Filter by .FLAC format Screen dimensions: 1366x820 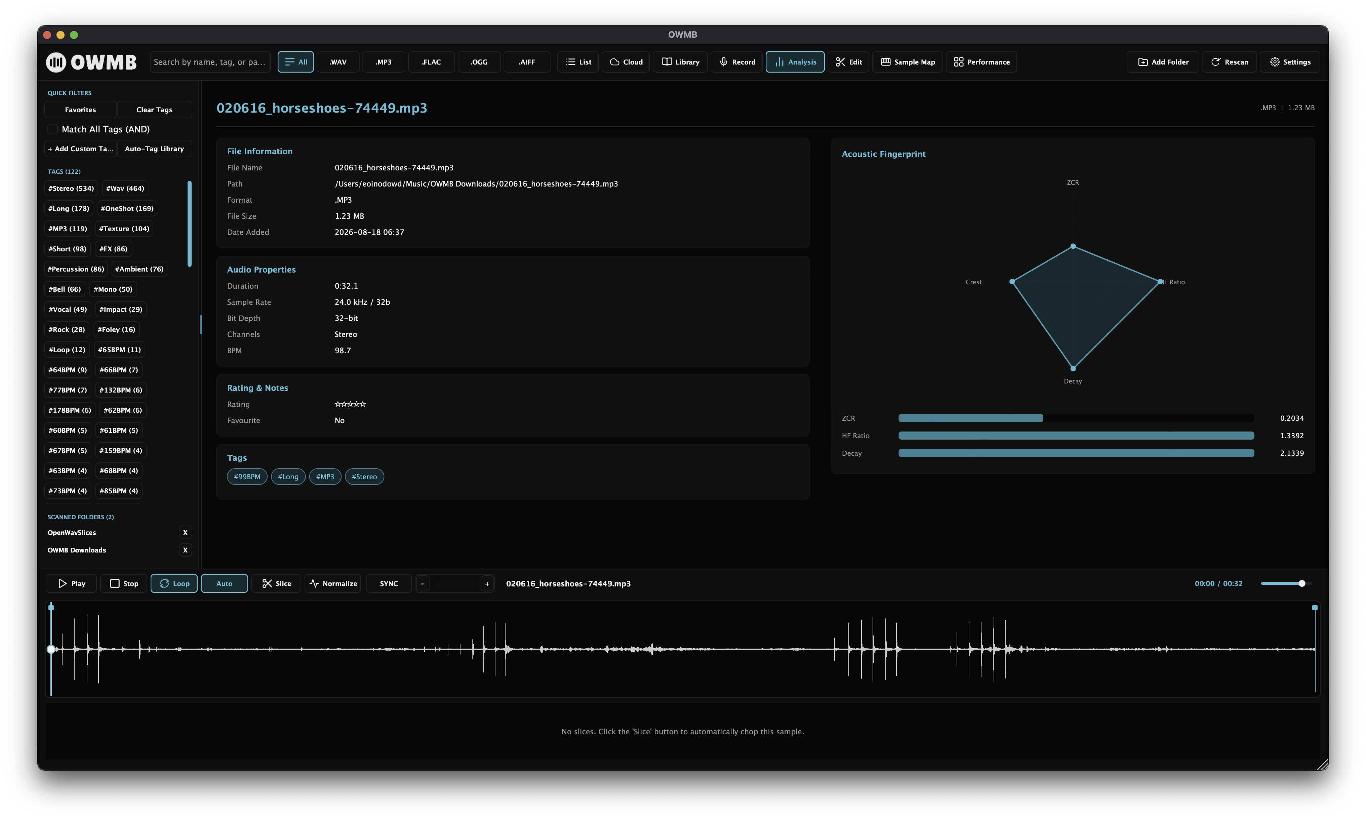[x=432, y=62]
